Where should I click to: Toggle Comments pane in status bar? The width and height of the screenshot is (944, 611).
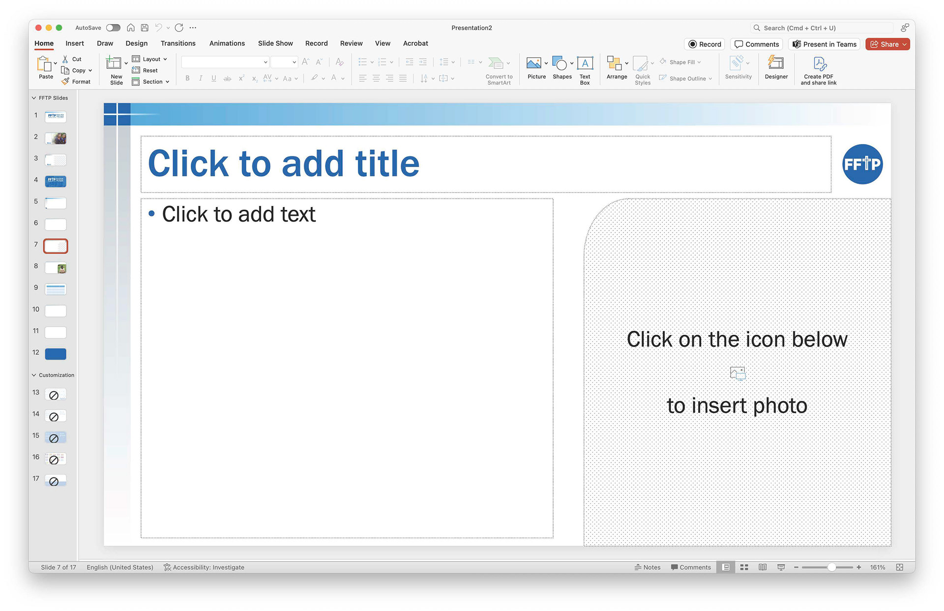(691, 567)
